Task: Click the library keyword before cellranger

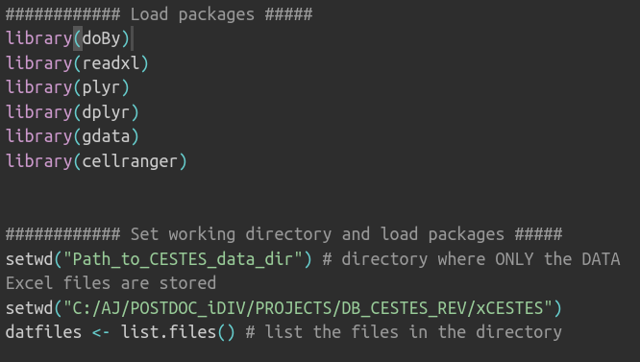Action: 39,161
